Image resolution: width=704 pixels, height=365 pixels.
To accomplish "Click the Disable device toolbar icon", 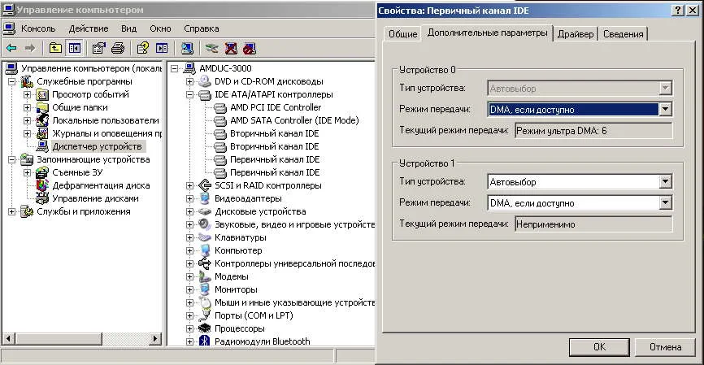I will [249, 48].
